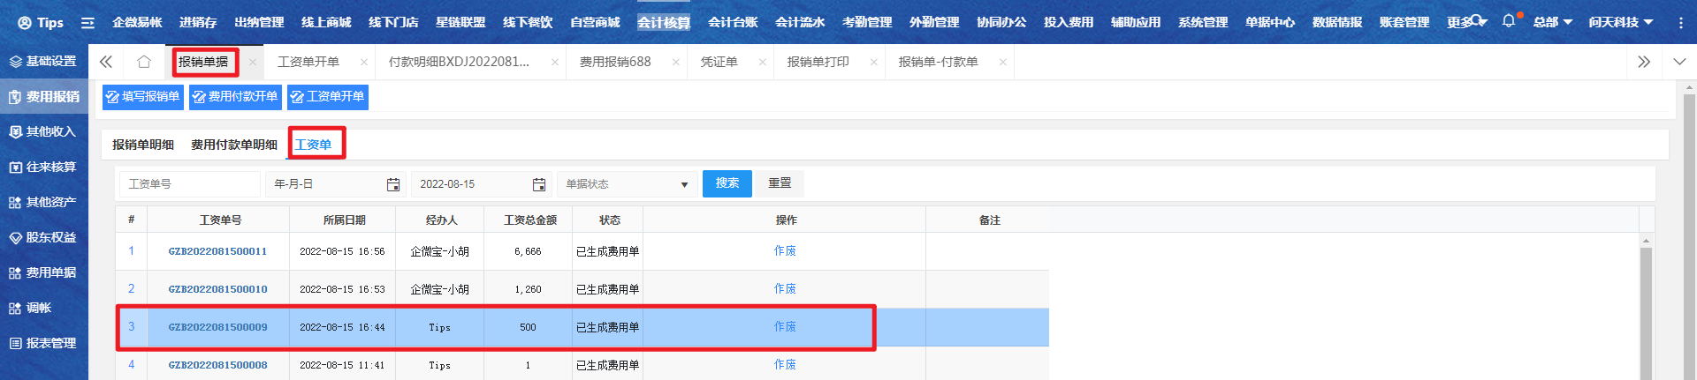Open the 会计台账 top menu

pyautogui.click(x=732, y=22)
